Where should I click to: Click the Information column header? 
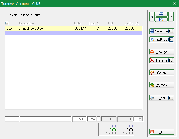click(x=26, y=23)
